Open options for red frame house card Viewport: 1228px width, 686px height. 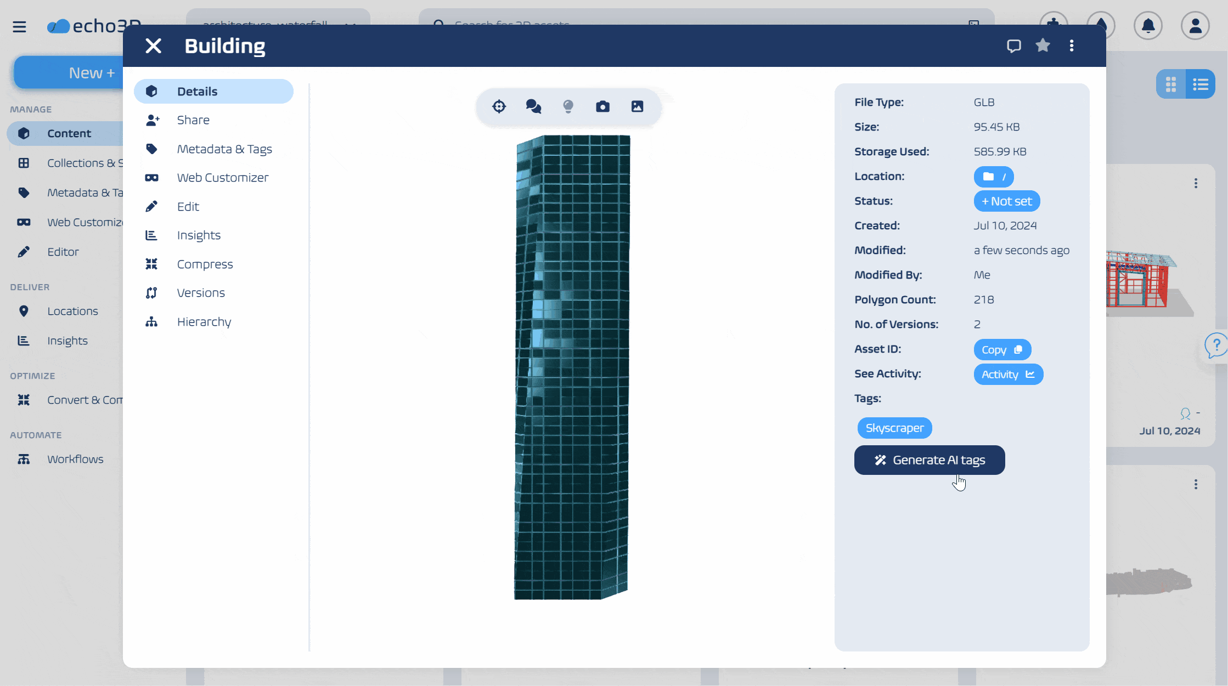(x=1196, y=184)
